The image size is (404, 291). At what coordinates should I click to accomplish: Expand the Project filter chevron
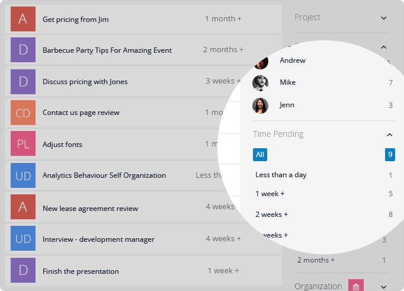coord(384,18)
